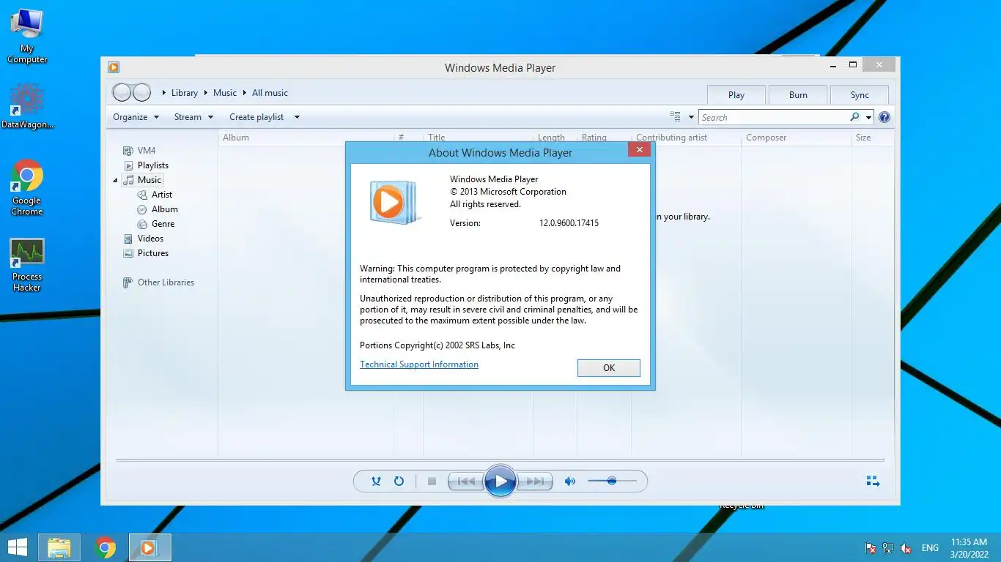Click the My Computer desktop icon
This screenshot has height=562, width=1001.
click(x=27, y=36)
